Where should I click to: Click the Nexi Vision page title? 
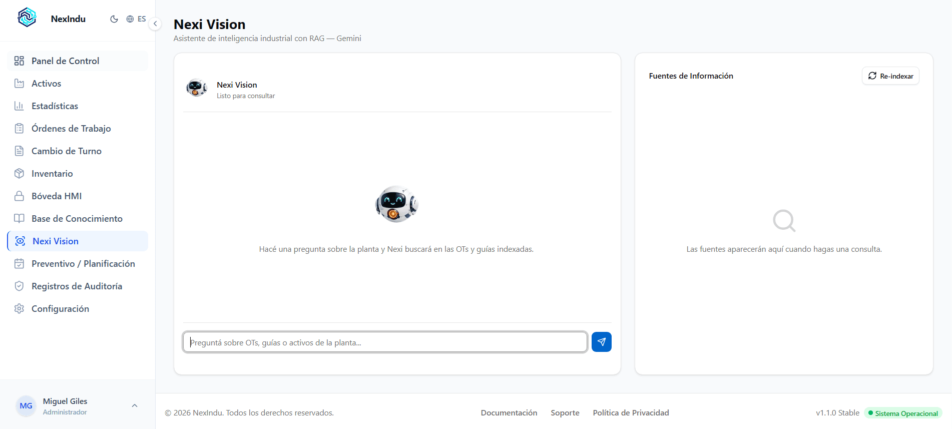(209, 24)
